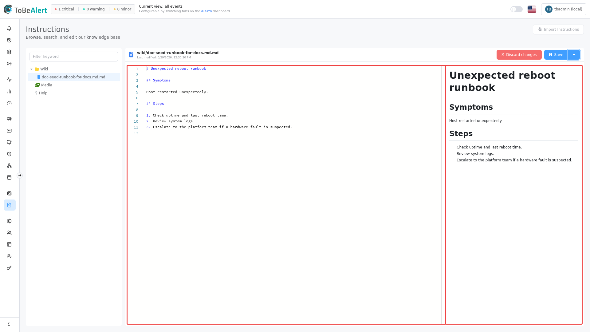Click Import Instructions button
The image size is (590, 332).
(558, 30)
